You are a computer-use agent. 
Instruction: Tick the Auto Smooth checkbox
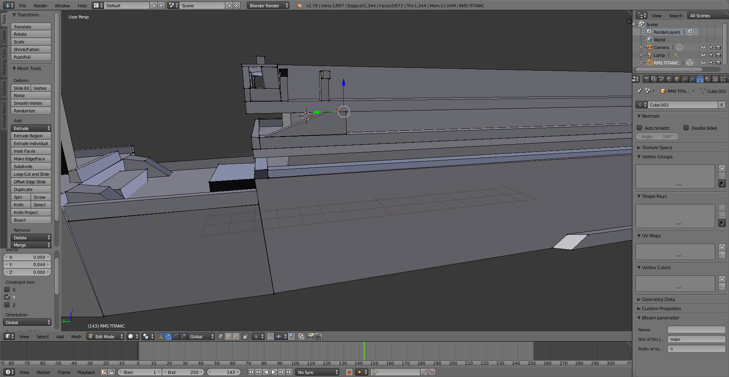coord(639,128)
